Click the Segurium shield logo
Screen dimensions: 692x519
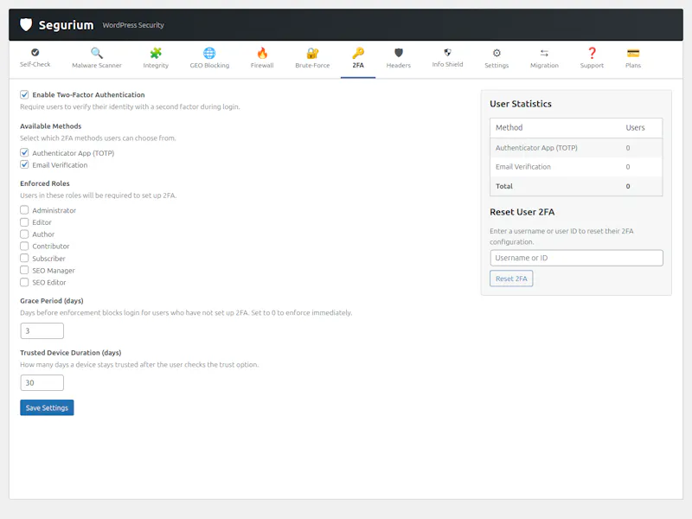click(x=26, y=25)
